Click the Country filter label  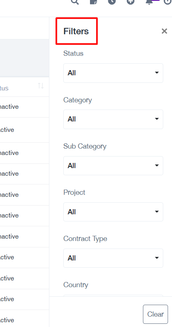76,285
